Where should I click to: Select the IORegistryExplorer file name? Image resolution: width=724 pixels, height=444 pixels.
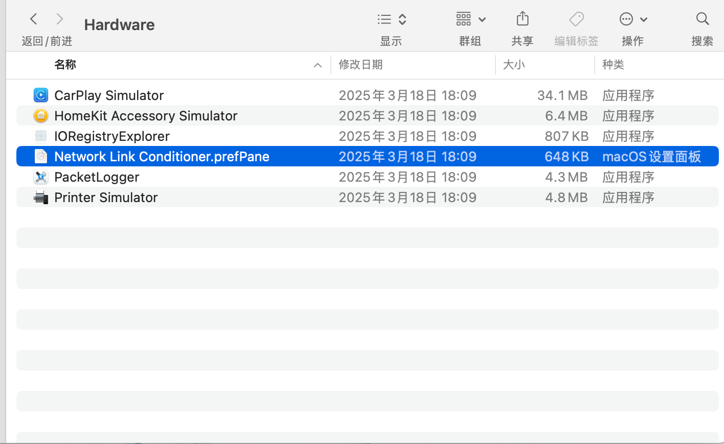(x=112, y=136)
